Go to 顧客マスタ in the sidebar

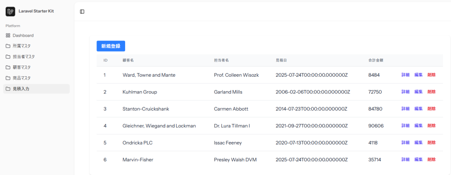[x=37, y=67]
